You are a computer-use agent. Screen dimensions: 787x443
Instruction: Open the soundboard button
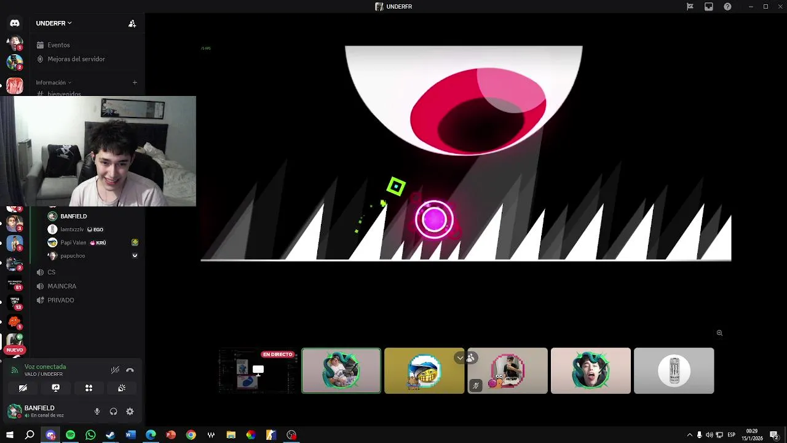click(x=122, y=388)
